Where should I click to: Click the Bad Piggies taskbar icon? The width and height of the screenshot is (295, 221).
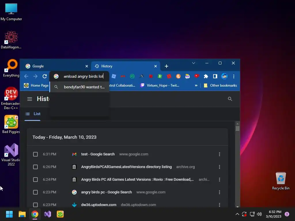click(x=60, y=214)
